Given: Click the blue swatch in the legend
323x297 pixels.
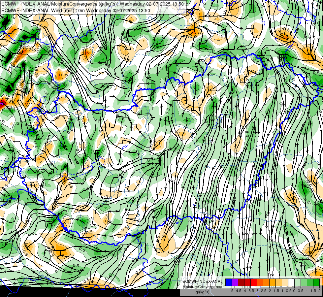Looking at the screenshot, I should pyautogui.click(x=229, y=282).
